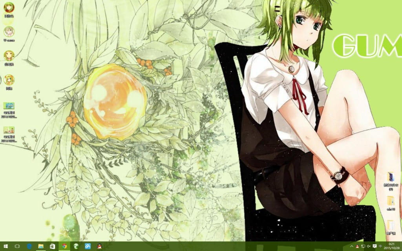The height and width of the screenshot is (251, 402).
Task: Open Task View on the taskbar
Action: [x=17, y=246]
